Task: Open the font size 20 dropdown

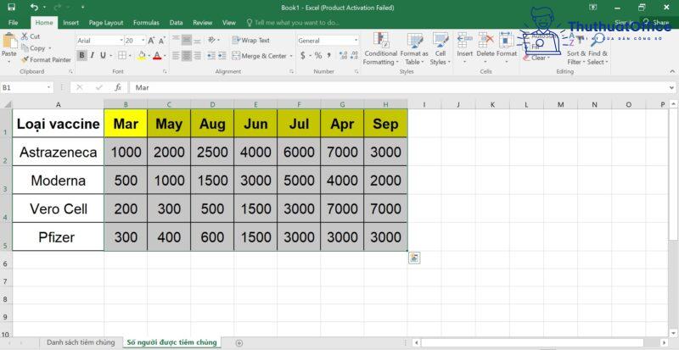Action: pyautogui.click(x=143, y=41)
